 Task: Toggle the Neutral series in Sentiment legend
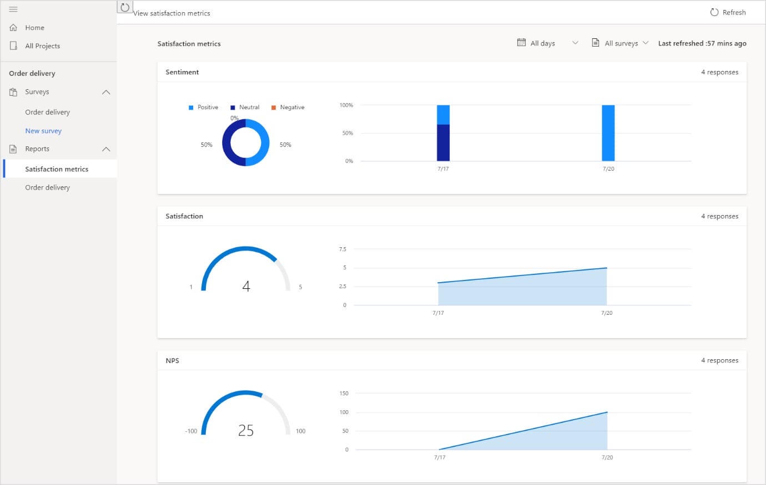pos(244,107)
